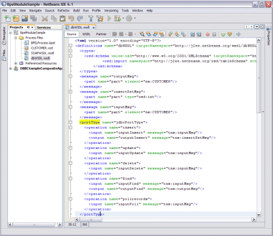Click the INS insert mode indicator
Viewport: 273px width, 236px height.
(x=85, y=225)
